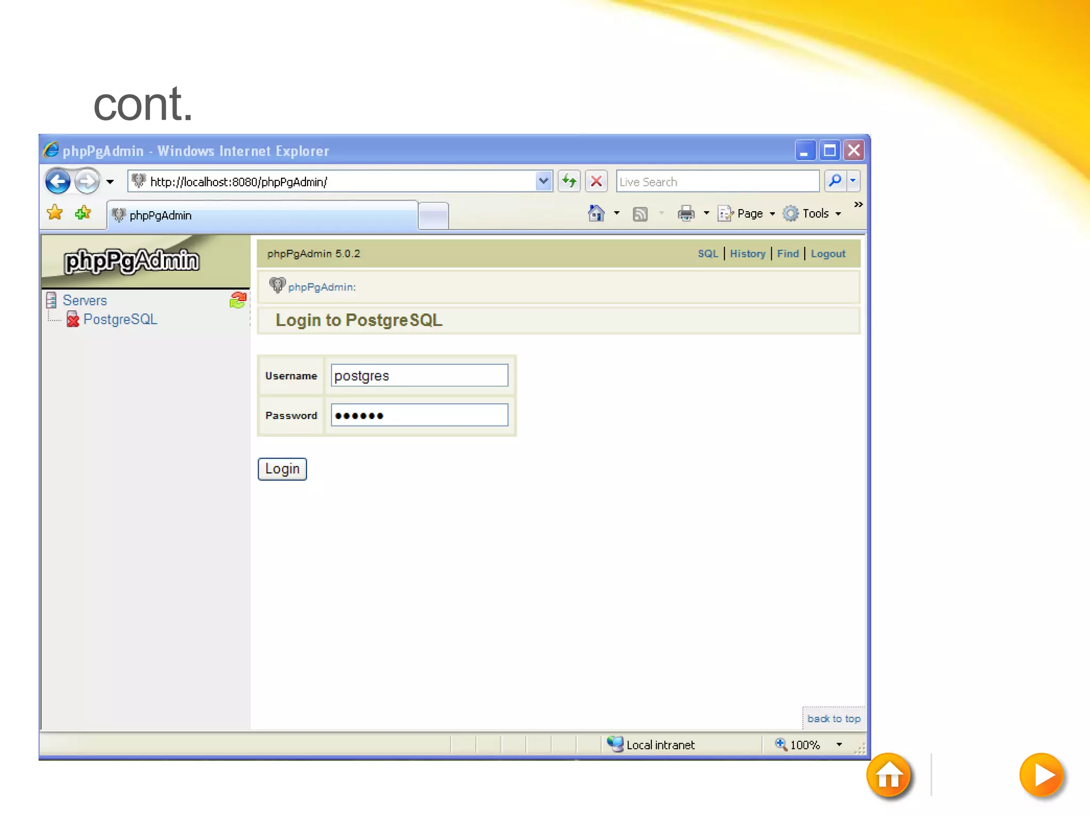Image resolution: width=1090 pixels, height=817 pixels.
Task: Open the SQL link
Action: [x=708, y=254]
